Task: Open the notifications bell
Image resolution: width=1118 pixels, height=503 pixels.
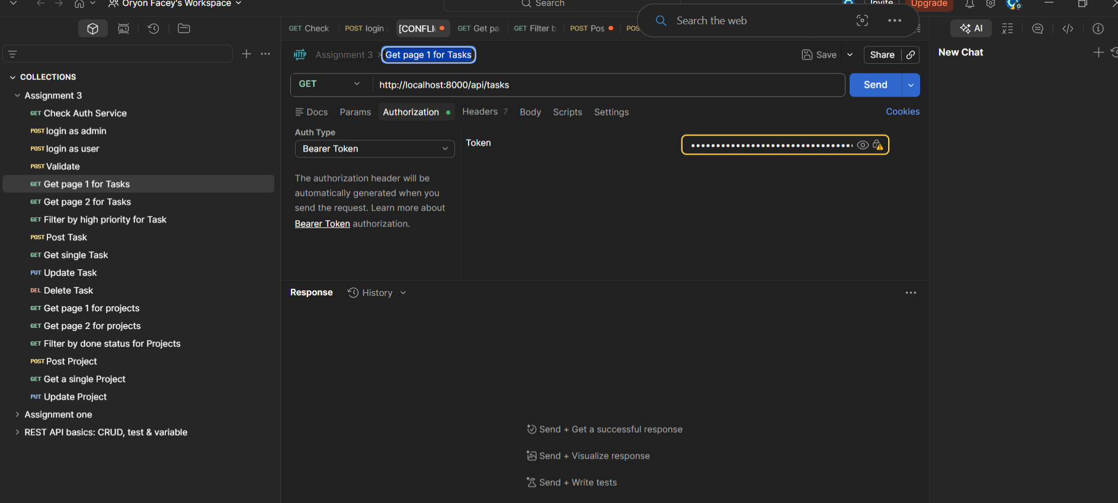Action: pos(969,4)
